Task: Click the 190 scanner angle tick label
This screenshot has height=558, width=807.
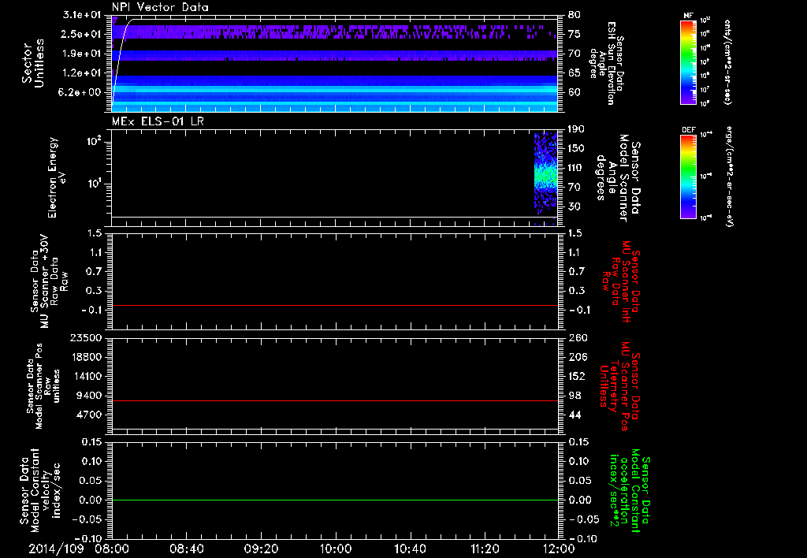Action: (x=576, y=129)
